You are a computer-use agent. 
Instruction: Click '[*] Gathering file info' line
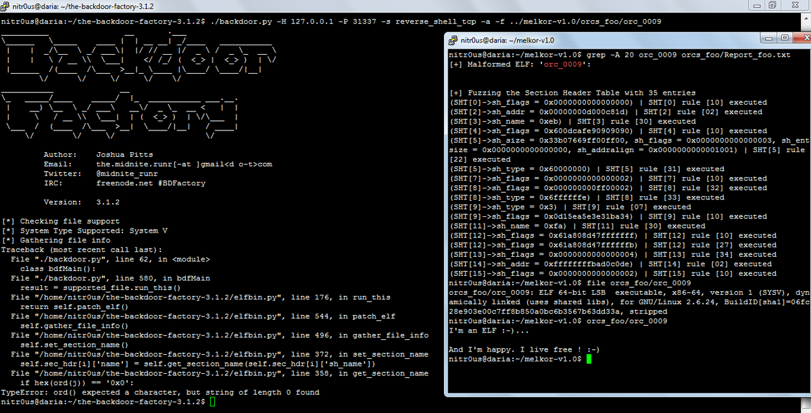(x=55, y=240)
